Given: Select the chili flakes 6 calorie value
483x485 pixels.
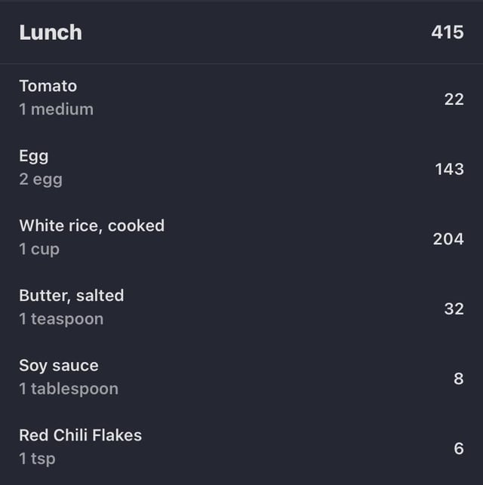Looking at the screenshot, I should tap(459, 449).
